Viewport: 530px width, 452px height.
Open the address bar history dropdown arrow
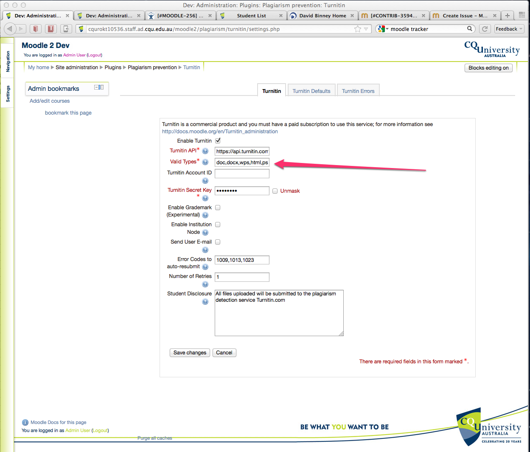366,29
